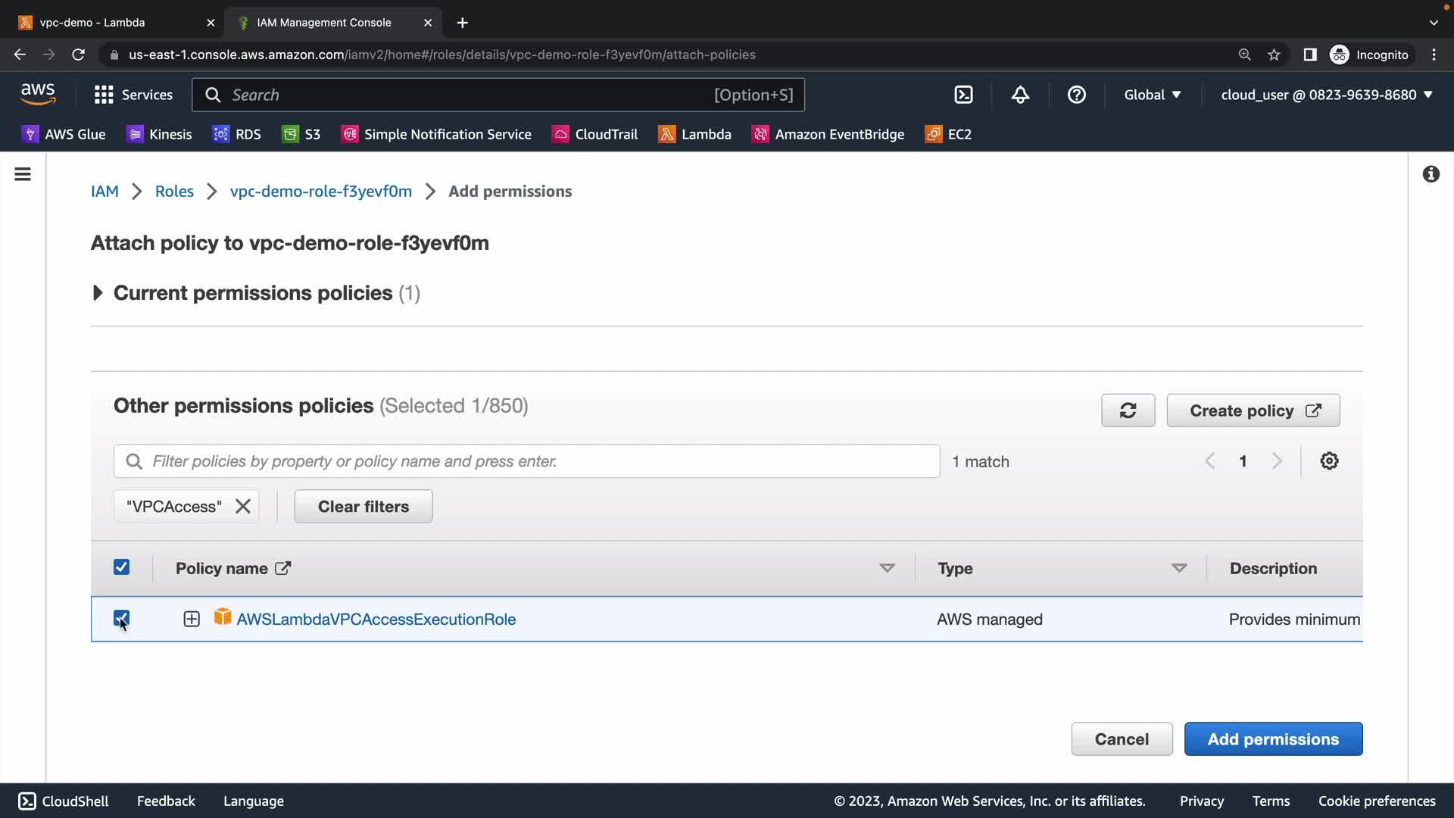Click the help question mark icon
Image resolution: width=1454 pixels, height=818 pixels.
tap(1076, 95)
